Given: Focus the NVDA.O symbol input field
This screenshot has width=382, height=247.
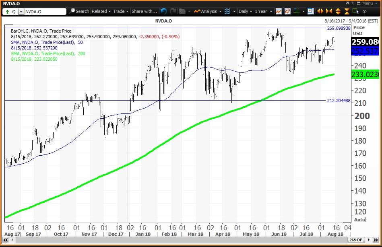Looking at the screenshot, I should point(45,11).
